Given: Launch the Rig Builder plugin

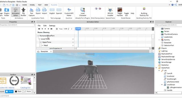Looking at the screenshot, I should 23,12.
